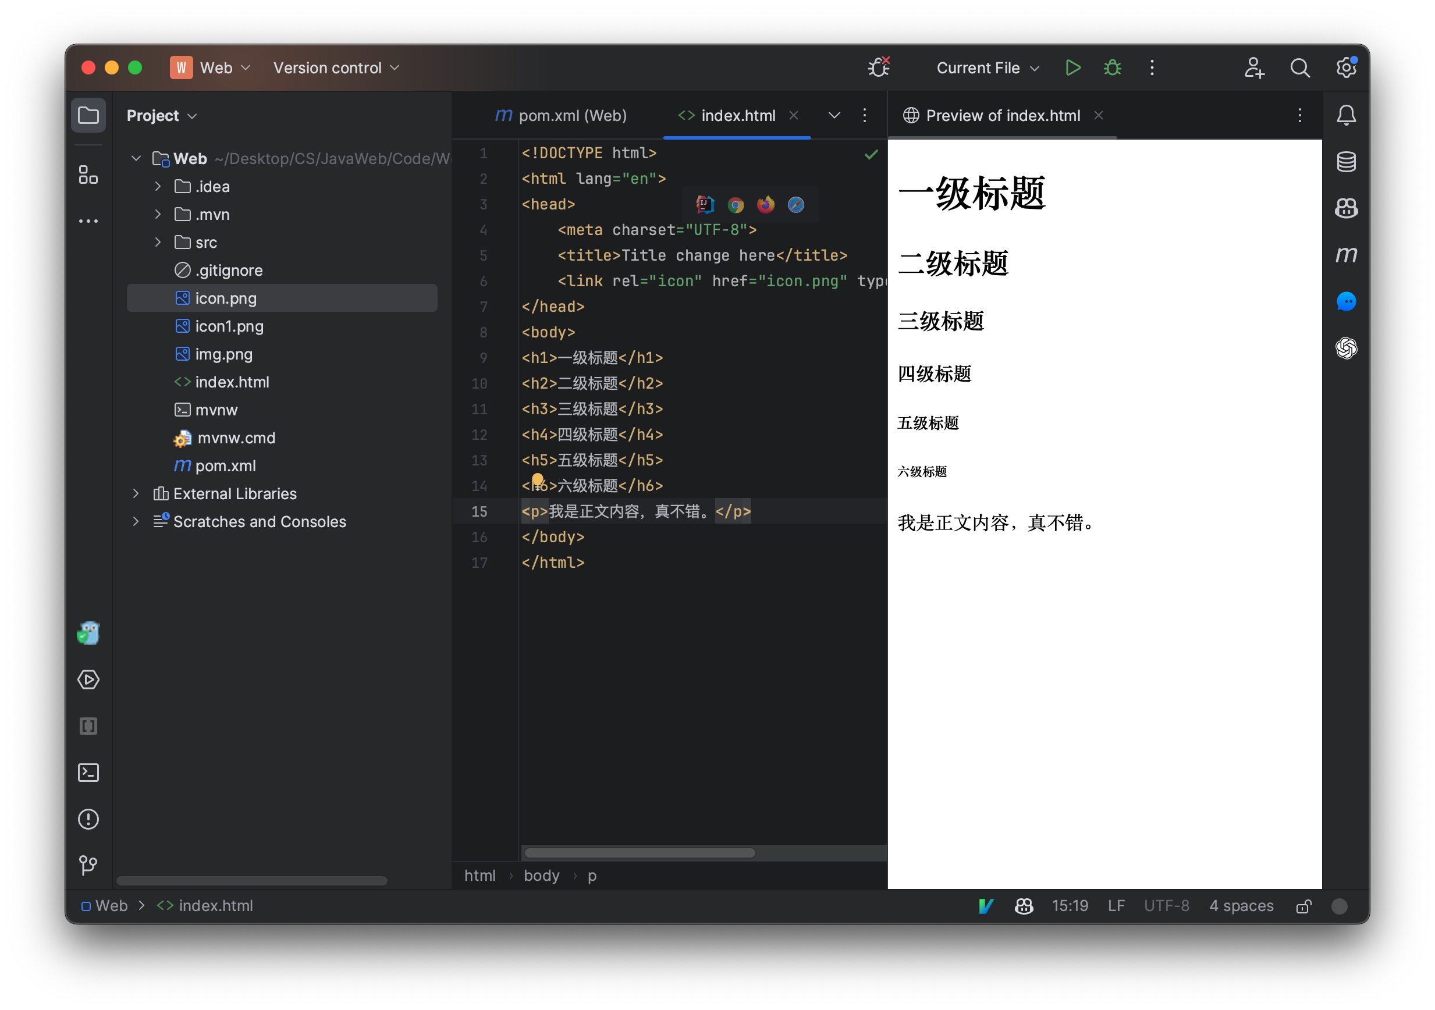Open the Structure tool window icon
1435x1010 pixels.
pos(88,175)
